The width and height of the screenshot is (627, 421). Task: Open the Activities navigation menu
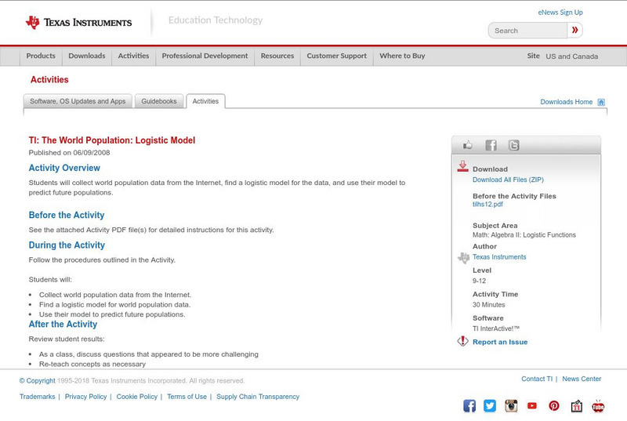click(133, 56)
